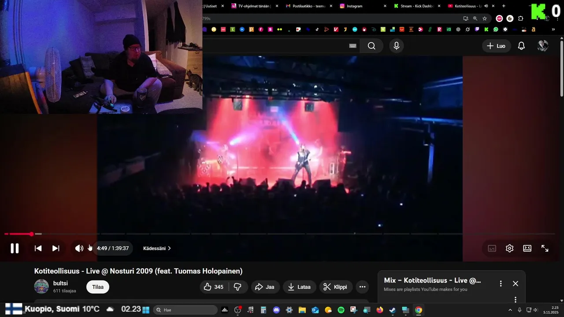Open the Twitch bookmark
564x317 pixels.
477,29
